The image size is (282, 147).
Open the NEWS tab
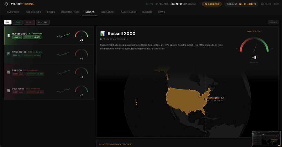tap(161, 12)
